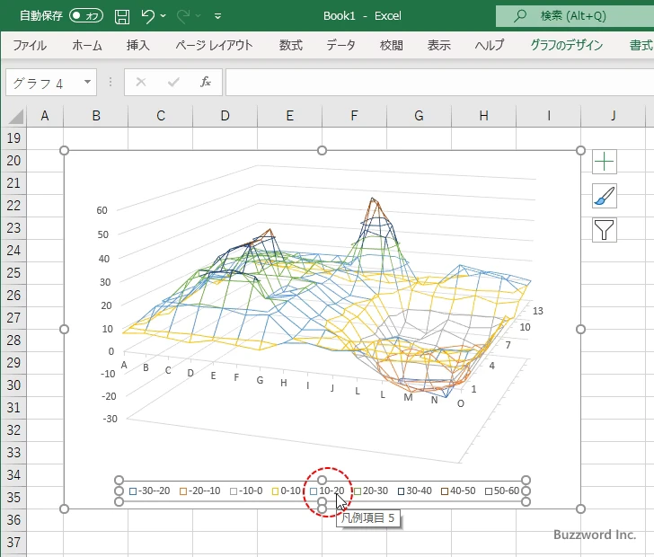Select column H header
Image resolution: width=654 pixels, height=557 pixels.
tap(483, 116)
